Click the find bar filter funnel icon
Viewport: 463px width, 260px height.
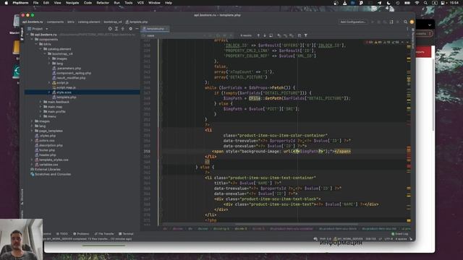click(x=306, y=35)
